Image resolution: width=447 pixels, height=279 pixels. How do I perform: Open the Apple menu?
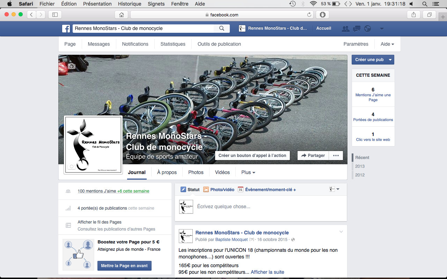click(9, 4)
